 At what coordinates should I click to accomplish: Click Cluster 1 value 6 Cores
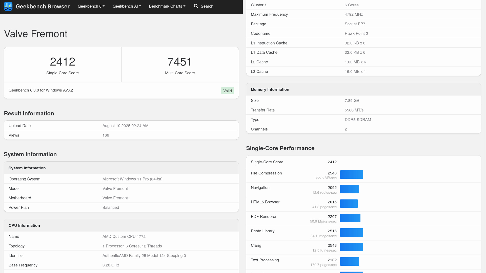click(352, 5)
